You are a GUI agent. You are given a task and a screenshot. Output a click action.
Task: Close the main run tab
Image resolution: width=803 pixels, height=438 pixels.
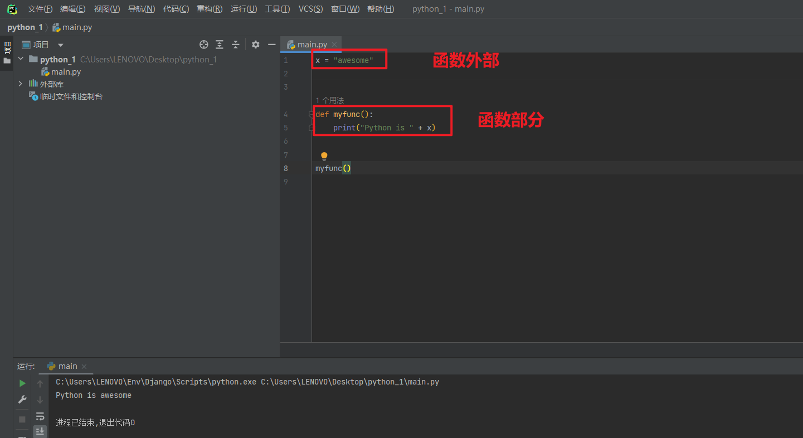84,367
